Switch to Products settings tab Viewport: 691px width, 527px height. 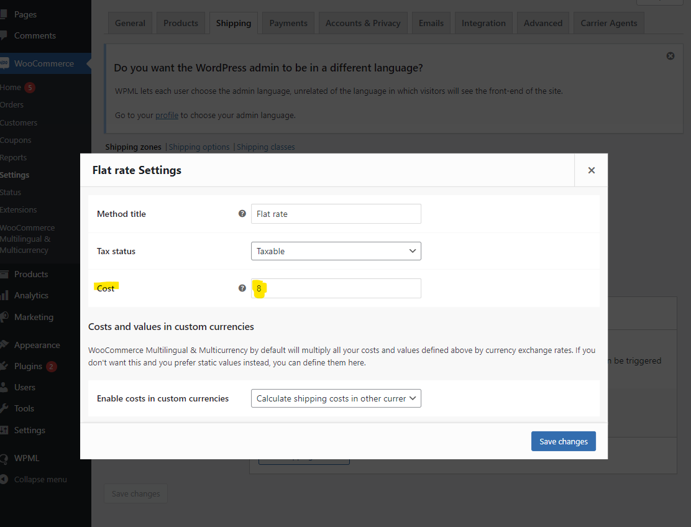[181, 23]
